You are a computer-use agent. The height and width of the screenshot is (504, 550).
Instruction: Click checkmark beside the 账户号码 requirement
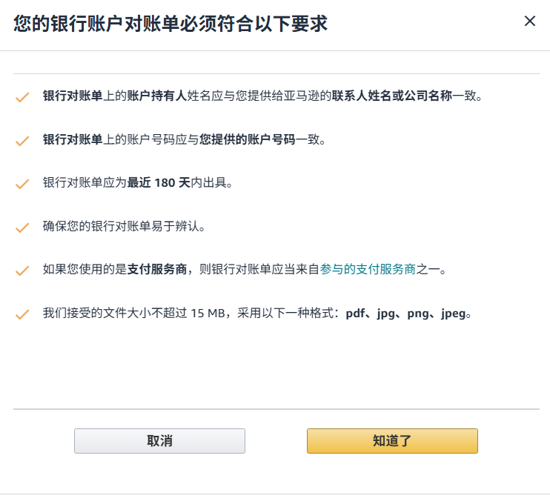[22, 140]
